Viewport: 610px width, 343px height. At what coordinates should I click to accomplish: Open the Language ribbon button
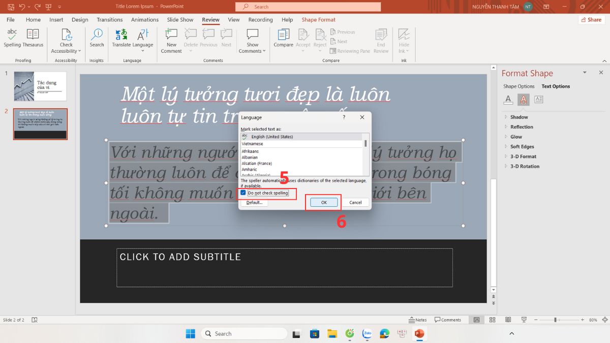coord(143,40)
